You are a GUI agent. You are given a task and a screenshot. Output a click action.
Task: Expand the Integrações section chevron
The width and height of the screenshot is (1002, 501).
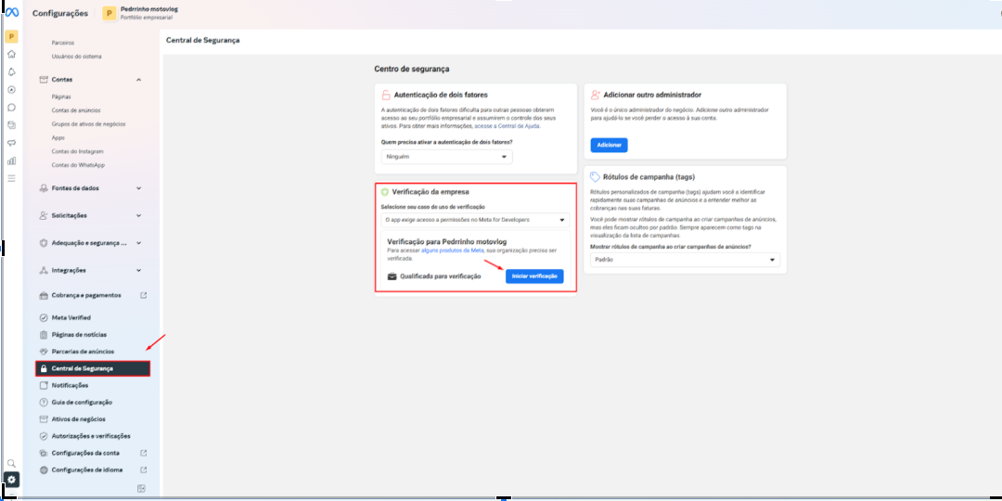tap(138, 270)
